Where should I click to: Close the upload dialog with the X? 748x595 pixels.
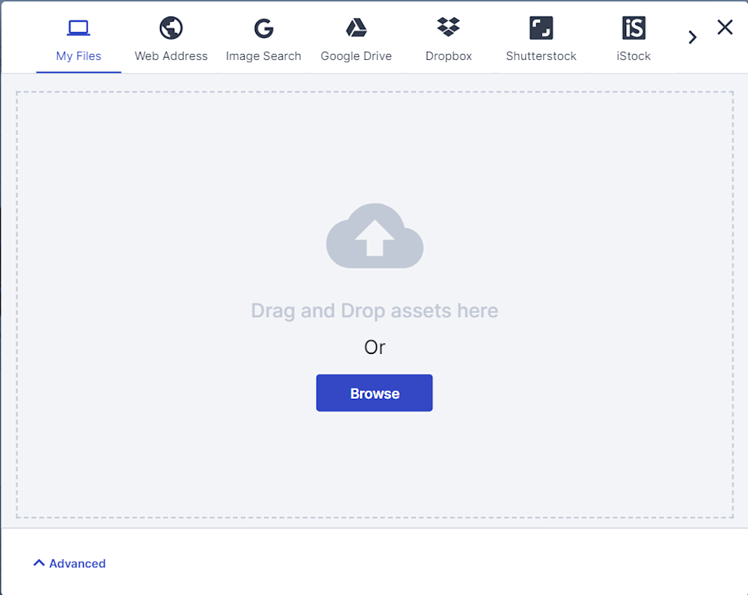(x=725, y=28)
